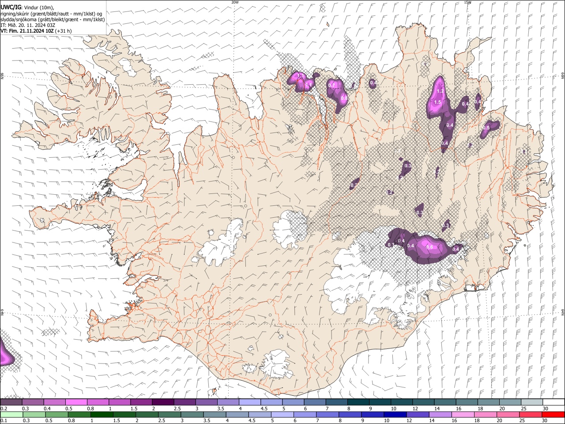Click lower legend darkest green swatch between 1 and 1.5
The height and width of the screenshot is (424, 565).
102,414
